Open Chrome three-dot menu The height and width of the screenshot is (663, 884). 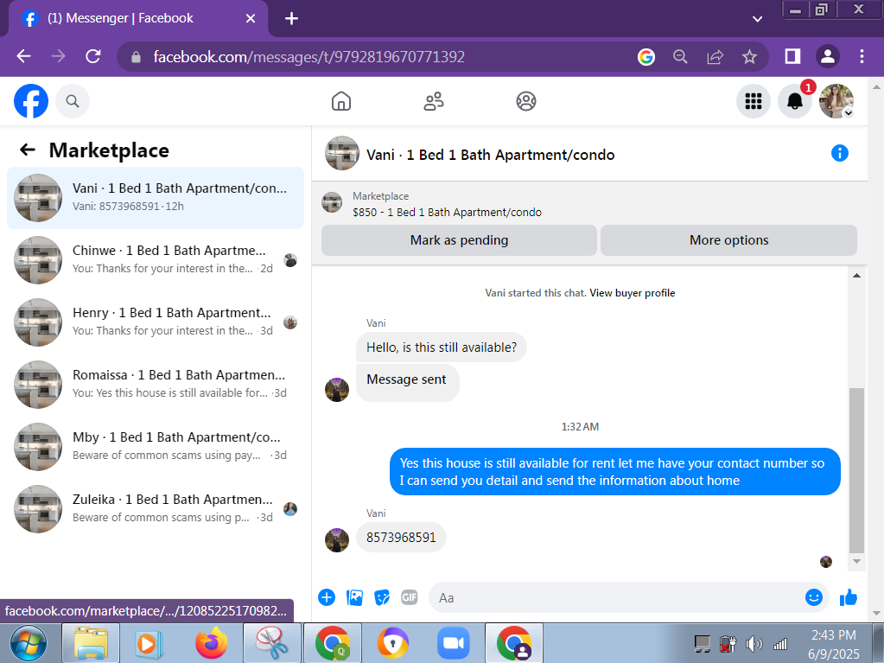click(x=862, y=56)
